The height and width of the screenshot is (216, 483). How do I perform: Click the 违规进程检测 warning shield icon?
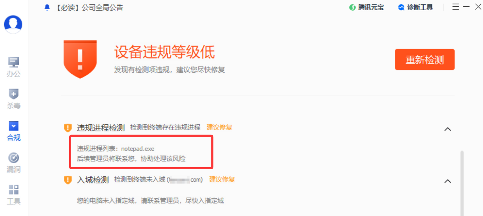tap(68, 128)
